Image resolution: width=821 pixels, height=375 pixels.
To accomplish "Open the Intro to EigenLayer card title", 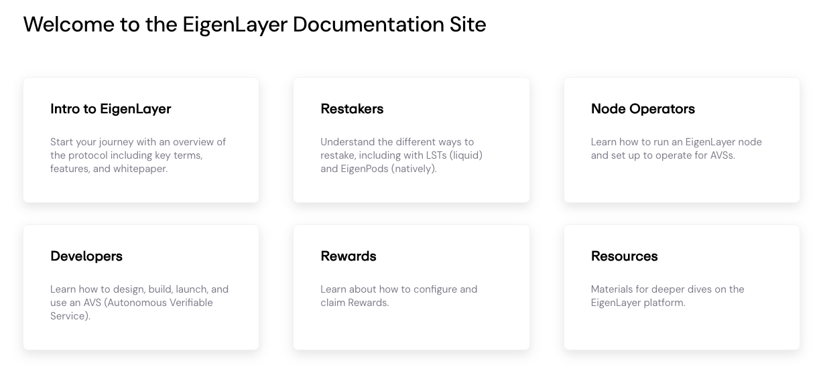I will pos(111,109).
